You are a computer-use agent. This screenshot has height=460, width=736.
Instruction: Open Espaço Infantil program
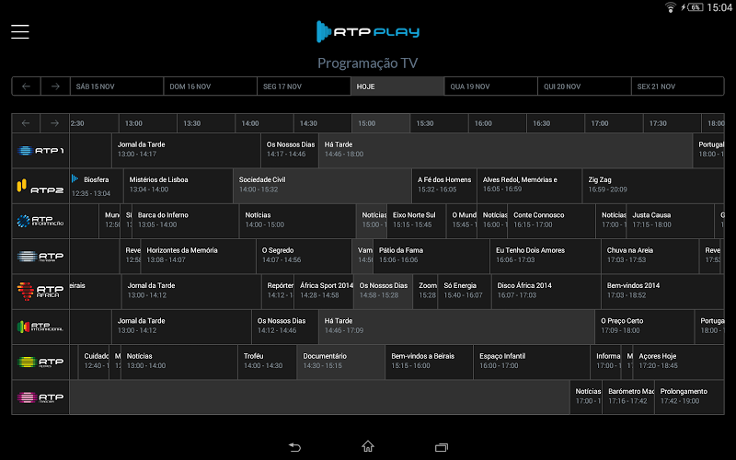[532, 362]
